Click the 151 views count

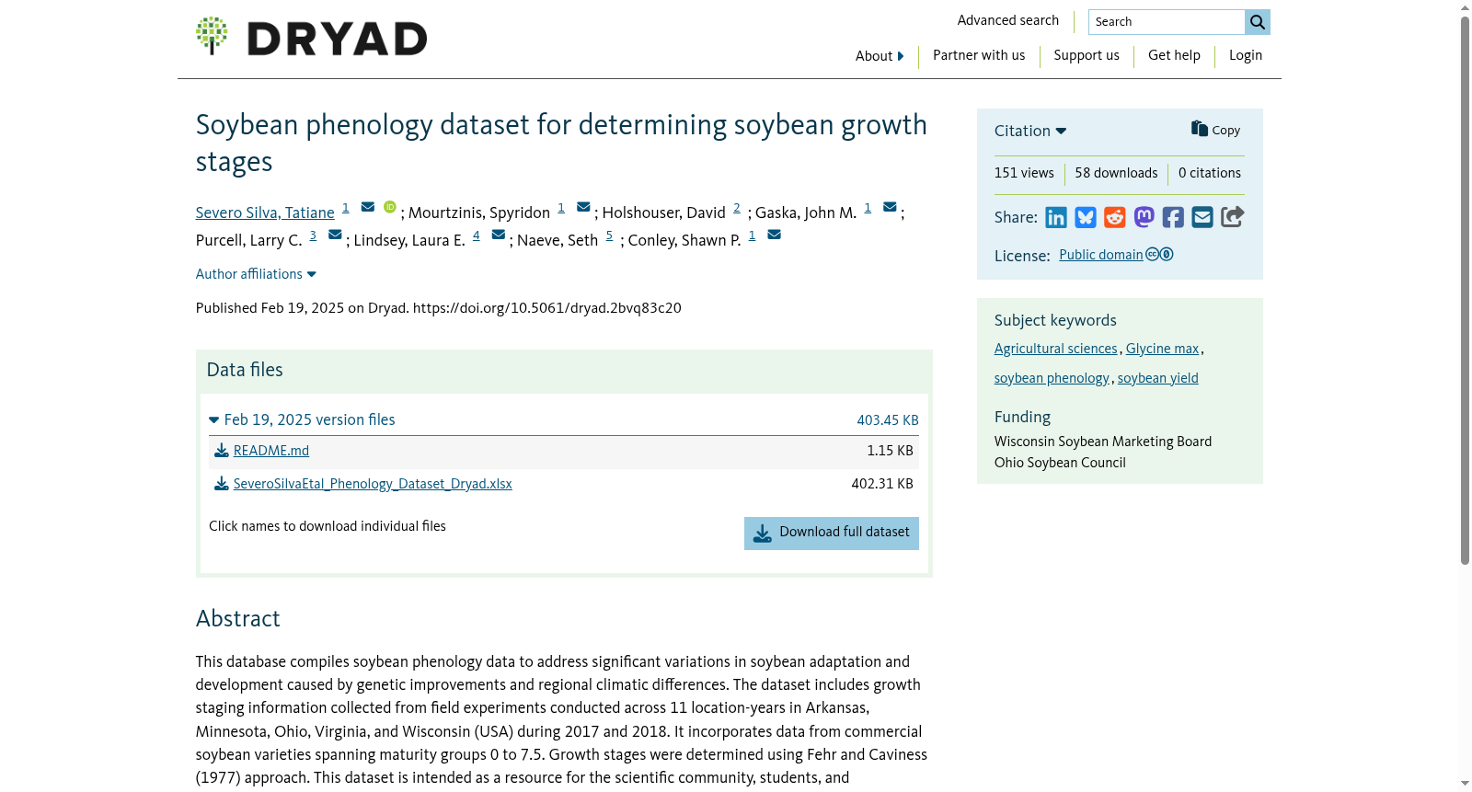coord(1024,173)
